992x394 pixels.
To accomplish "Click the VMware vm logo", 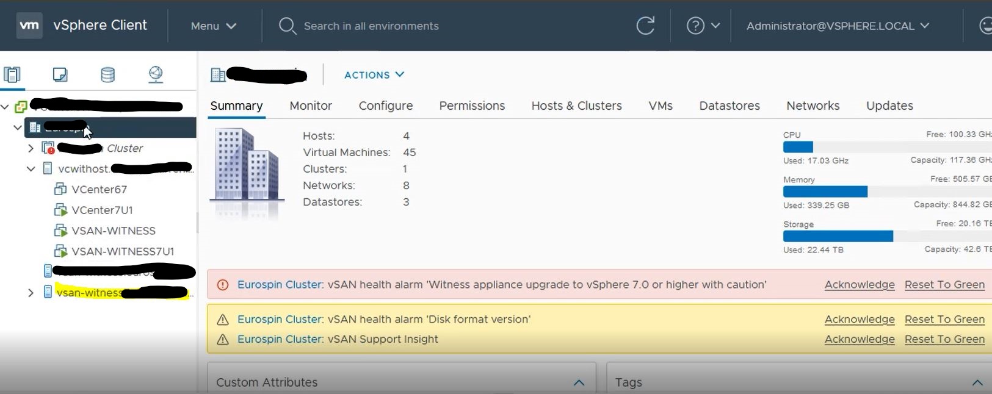I will (29, 26).
